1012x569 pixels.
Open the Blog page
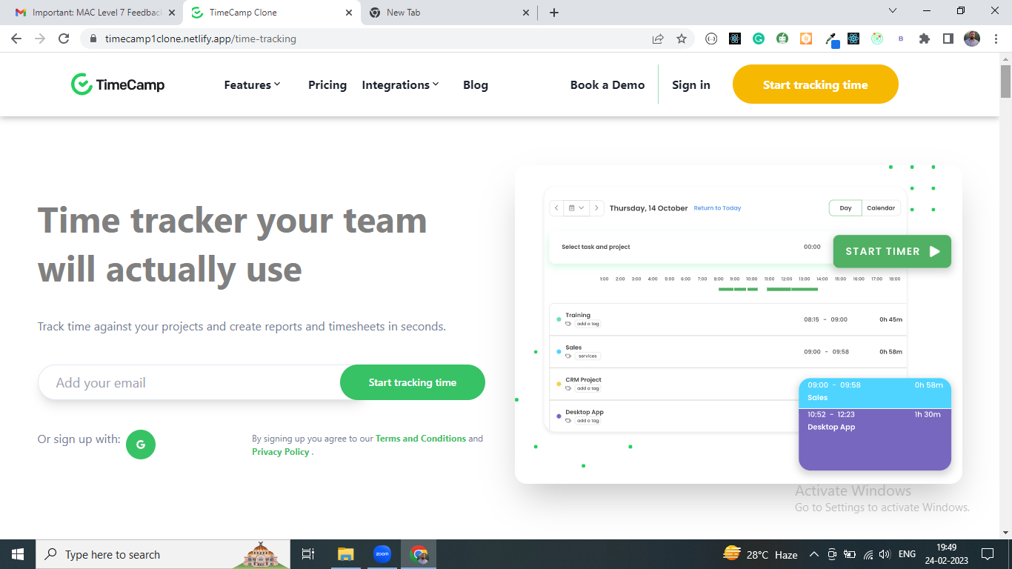point(475,84)
